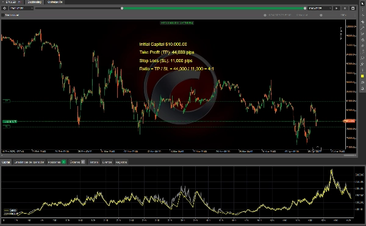
Task: Click the orange current price tag on axis
Action: (x=349, y=121)
